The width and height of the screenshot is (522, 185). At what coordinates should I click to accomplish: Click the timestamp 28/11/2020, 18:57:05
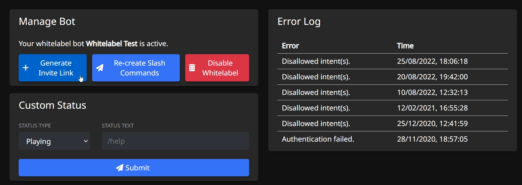coord(432,139)
